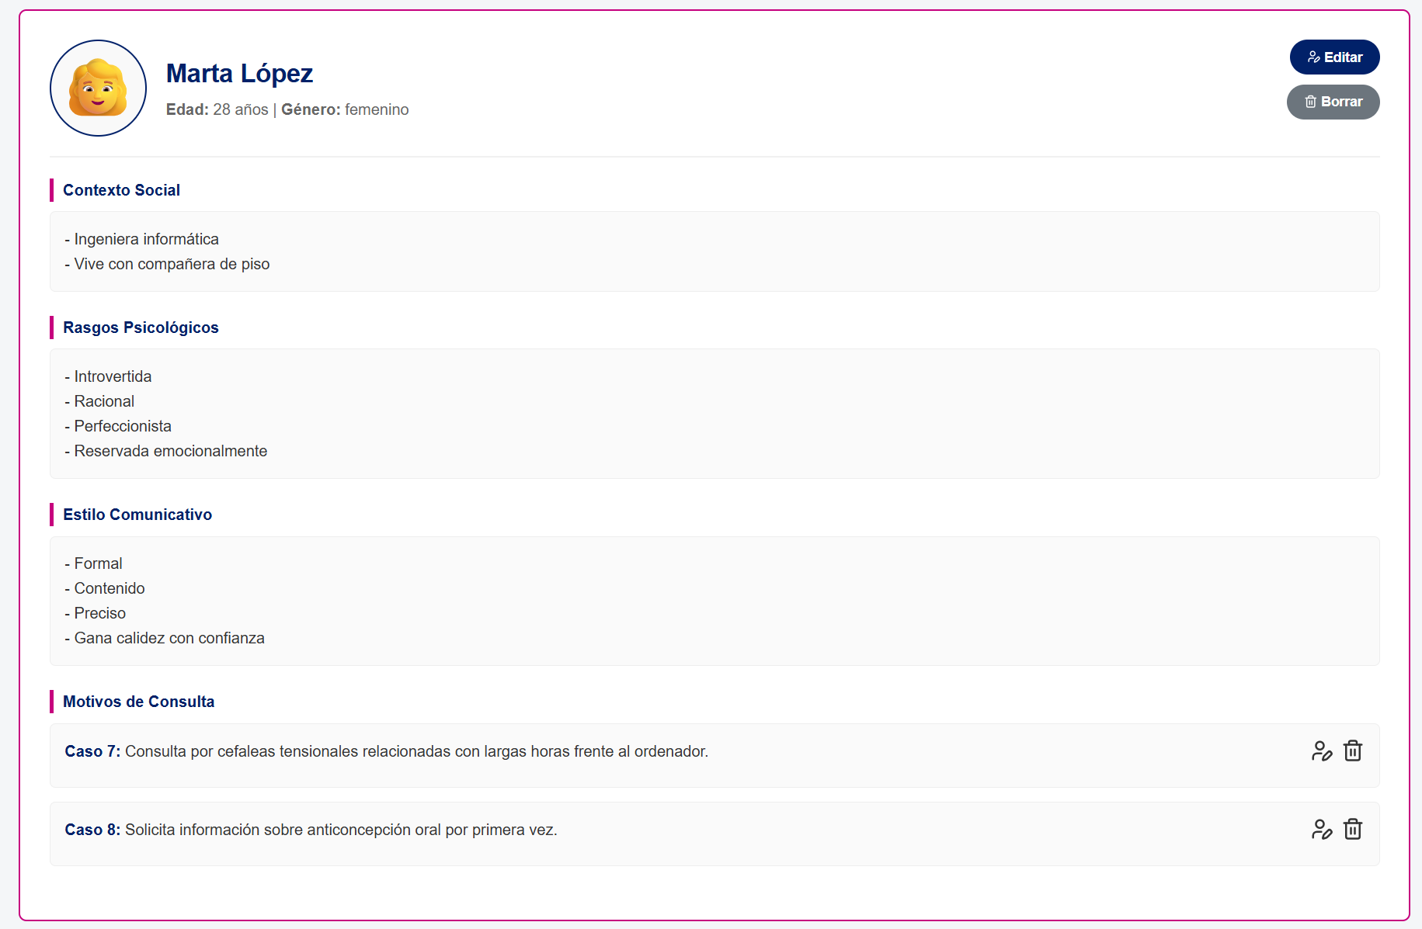Click the 'Formal' style line
The height and width of the screenshot is (929, 1422).
pos(93,563)
